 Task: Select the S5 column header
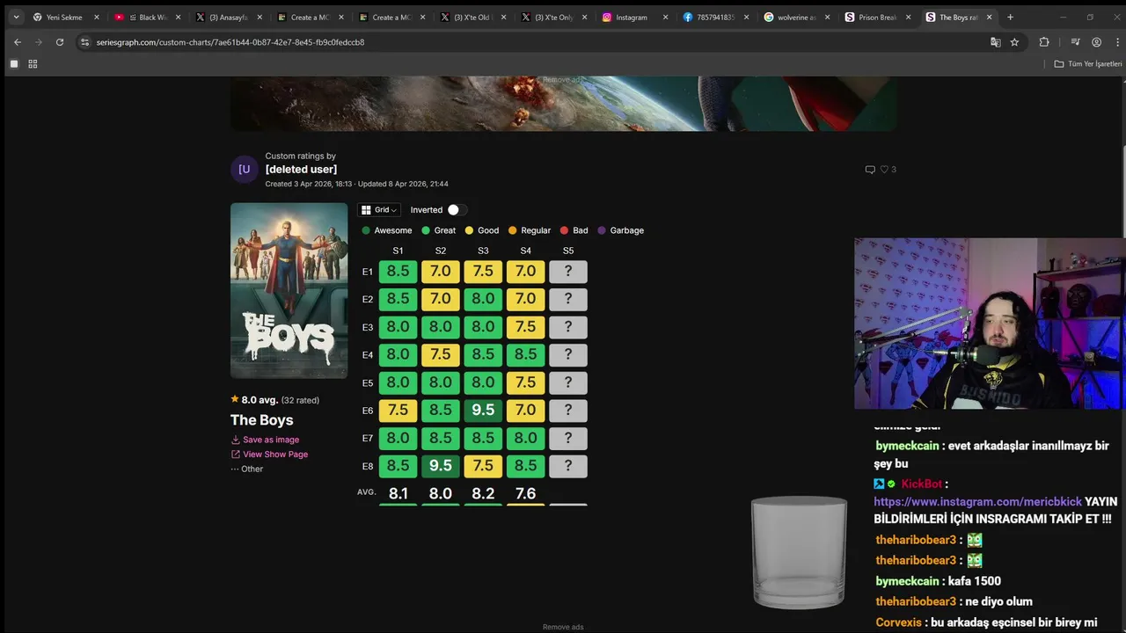(x=568, y=251)
